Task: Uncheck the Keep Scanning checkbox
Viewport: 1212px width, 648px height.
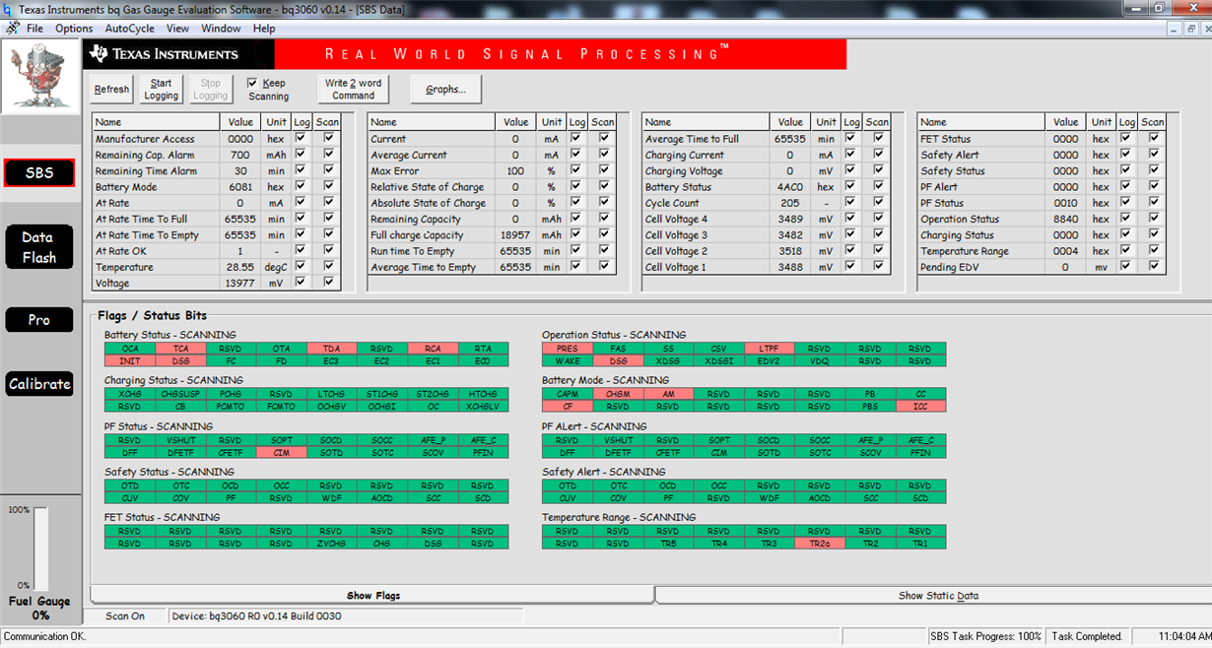Action: (252, 84)
